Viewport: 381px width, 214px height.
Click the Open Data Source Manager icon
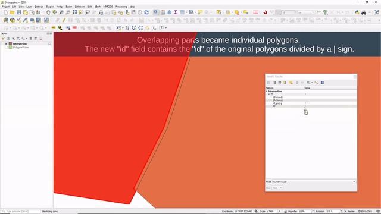[5, 20]
